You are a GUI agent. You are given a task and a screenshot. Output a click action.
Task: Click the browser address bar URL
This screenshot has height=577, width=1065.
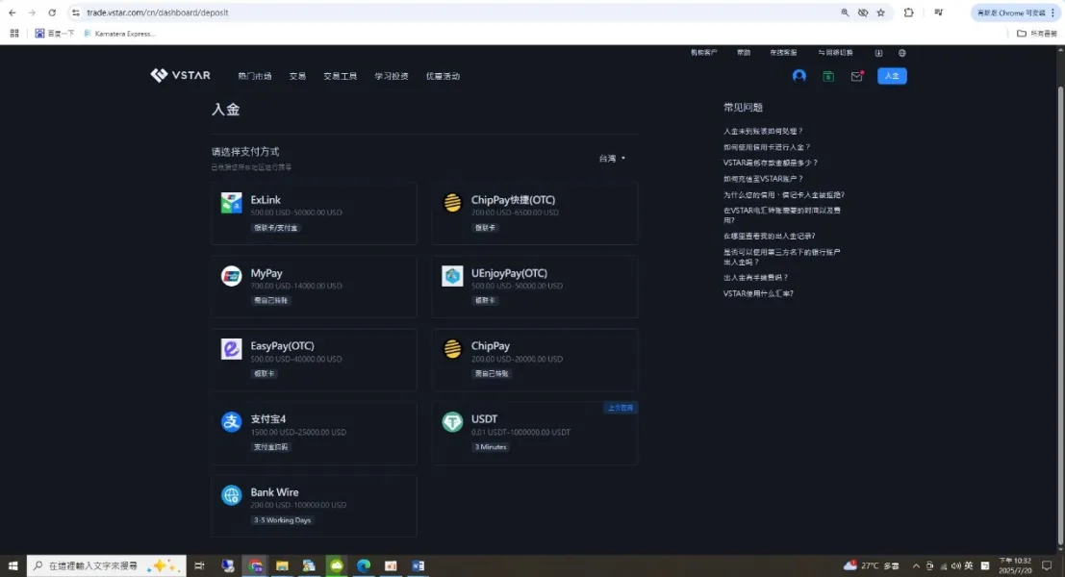pos(158,13)
